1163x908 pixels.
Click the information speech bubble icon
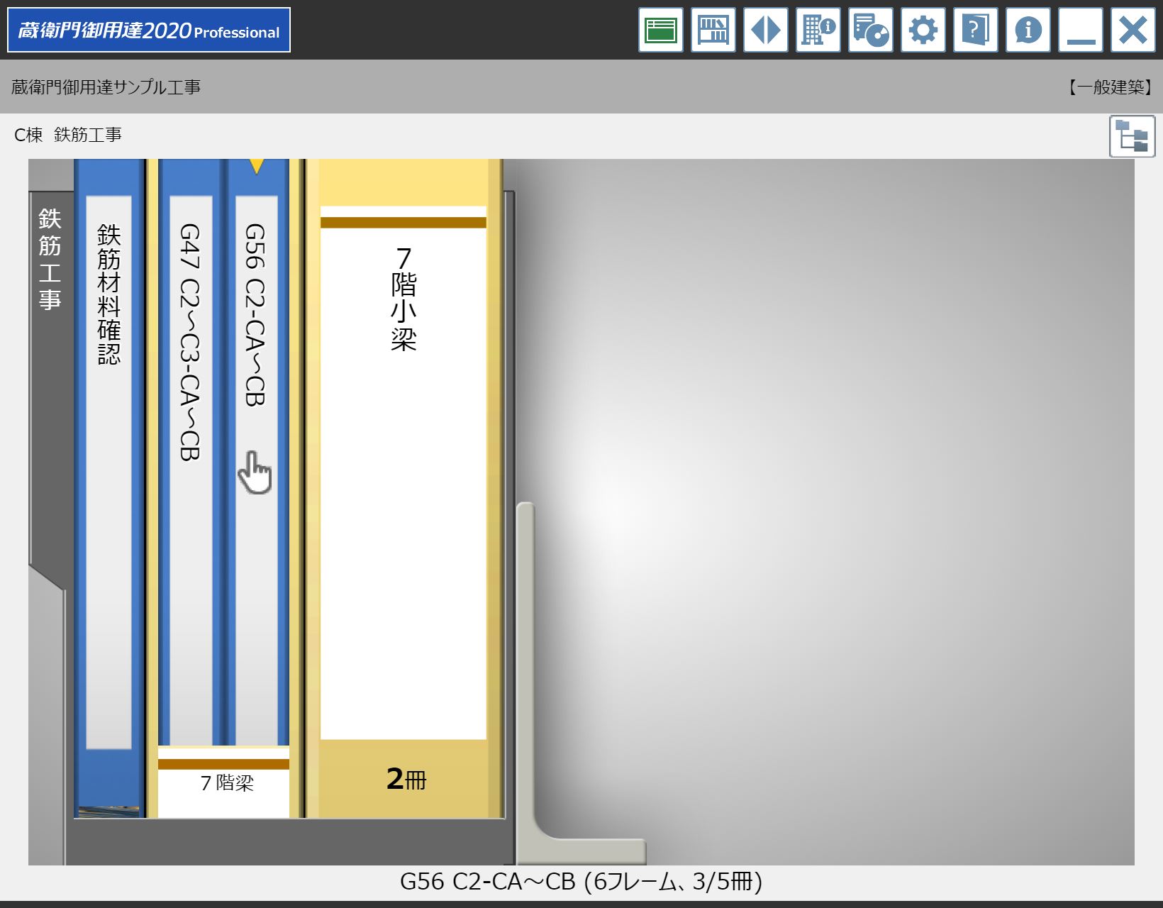click(1028, 30)
